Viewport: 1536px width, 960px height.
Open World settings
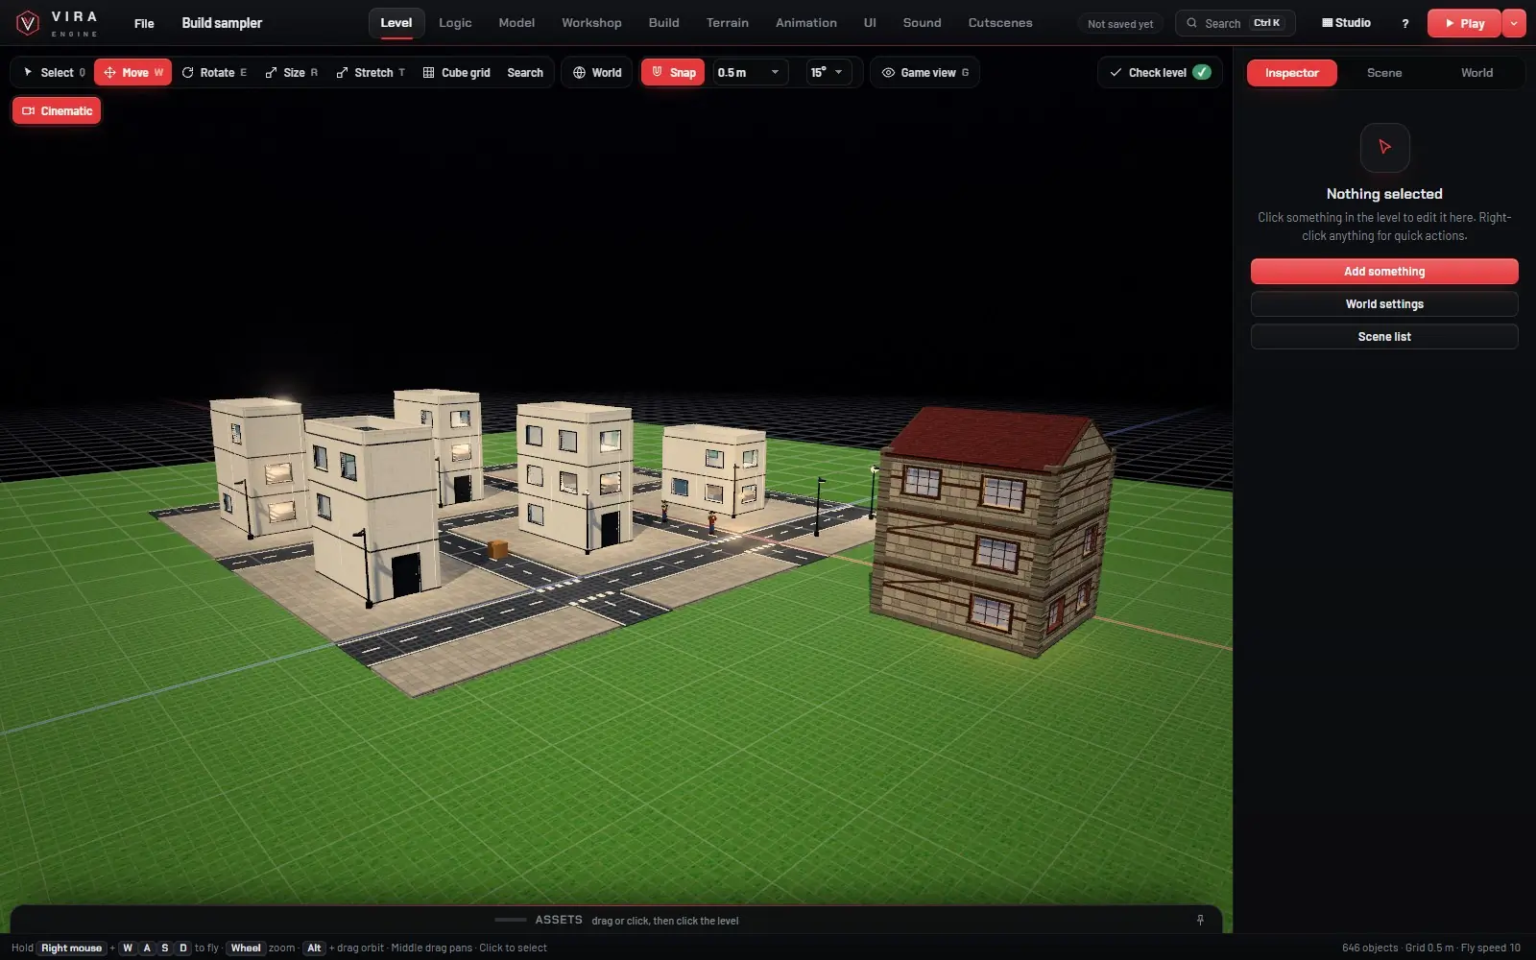[1383, 304]
